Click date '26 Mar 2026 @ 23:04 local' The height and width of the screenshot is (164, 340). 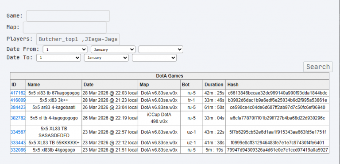coord(110,107)
